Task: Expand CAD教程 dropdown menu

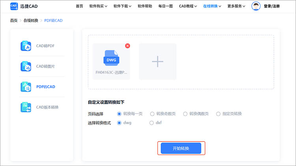Action: (188, 6)
